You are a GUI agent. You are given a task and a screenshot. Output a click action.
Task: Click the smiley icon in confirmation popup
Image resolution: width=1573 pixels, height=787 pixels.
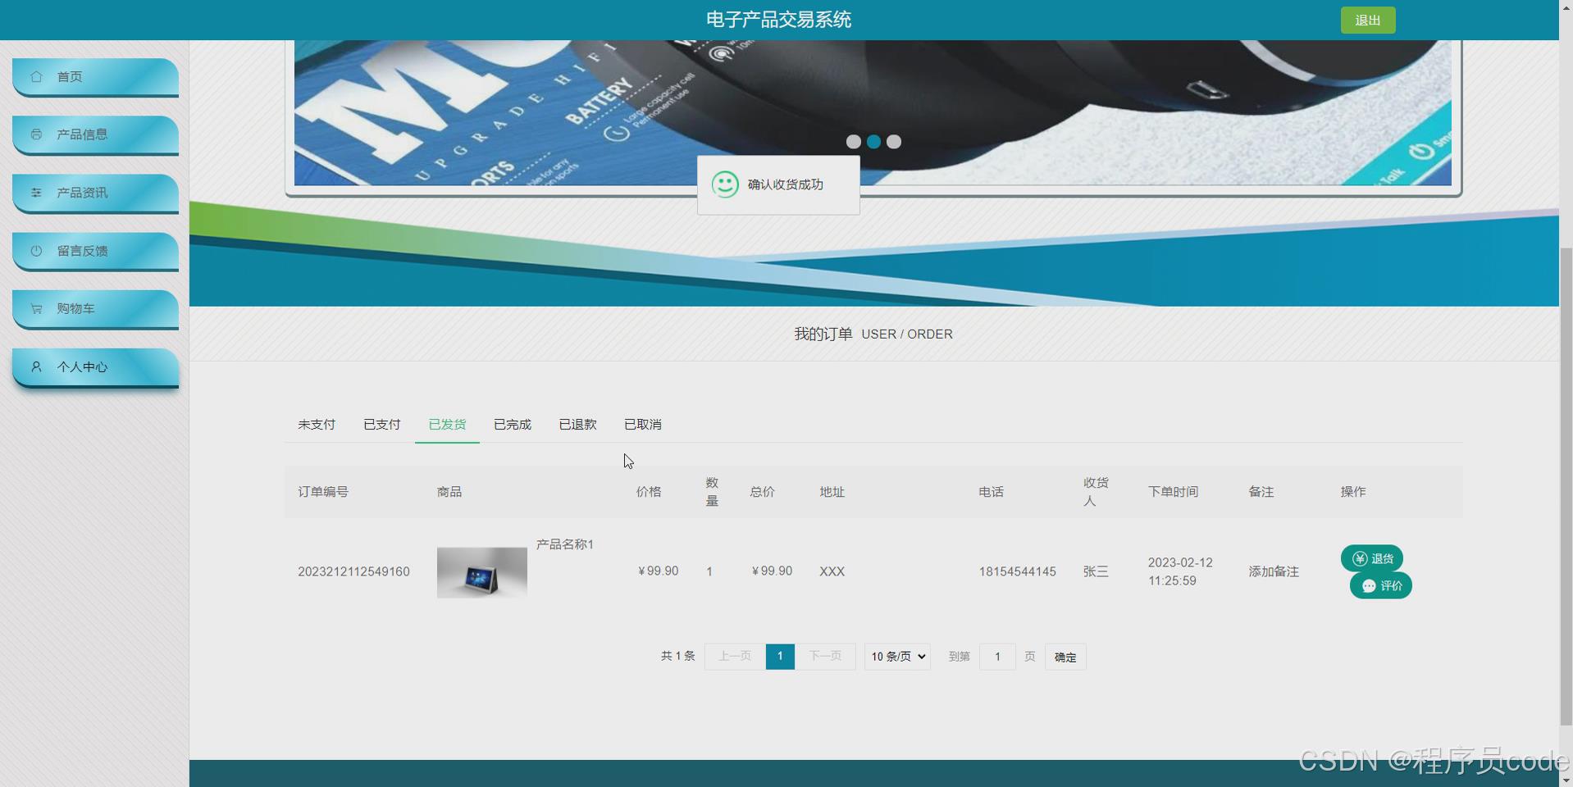coord(725,184)
